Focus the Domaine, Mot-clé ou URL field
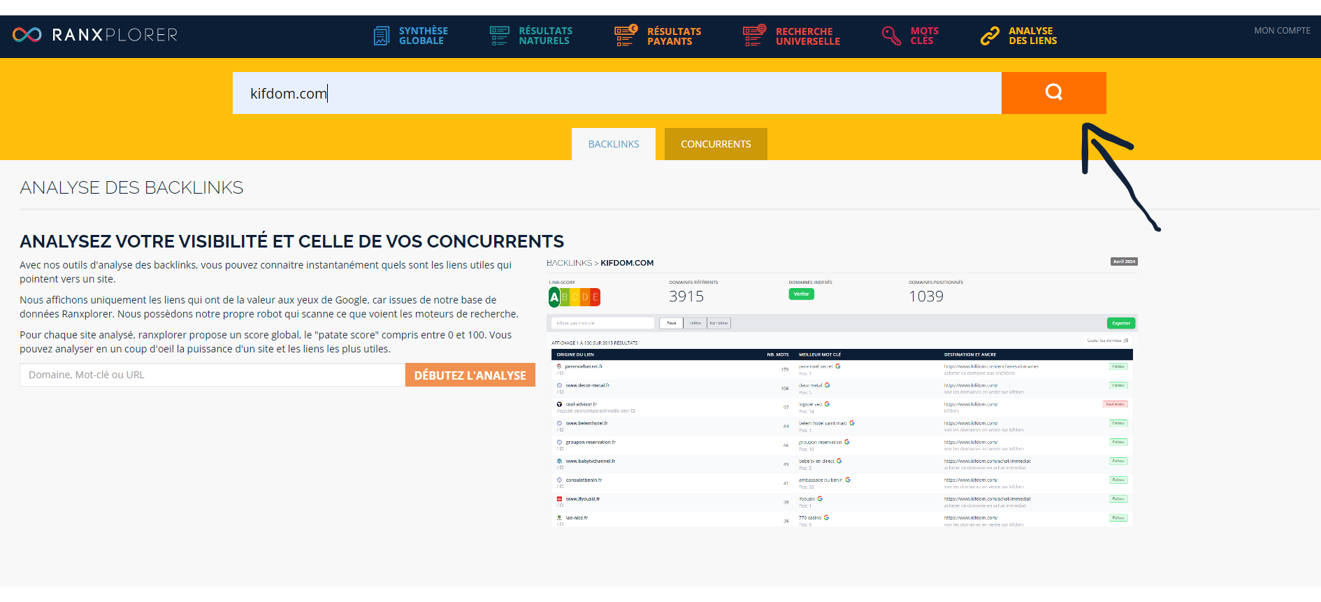The height and width of the screenshot is (602, 1321). pos(212,375)
